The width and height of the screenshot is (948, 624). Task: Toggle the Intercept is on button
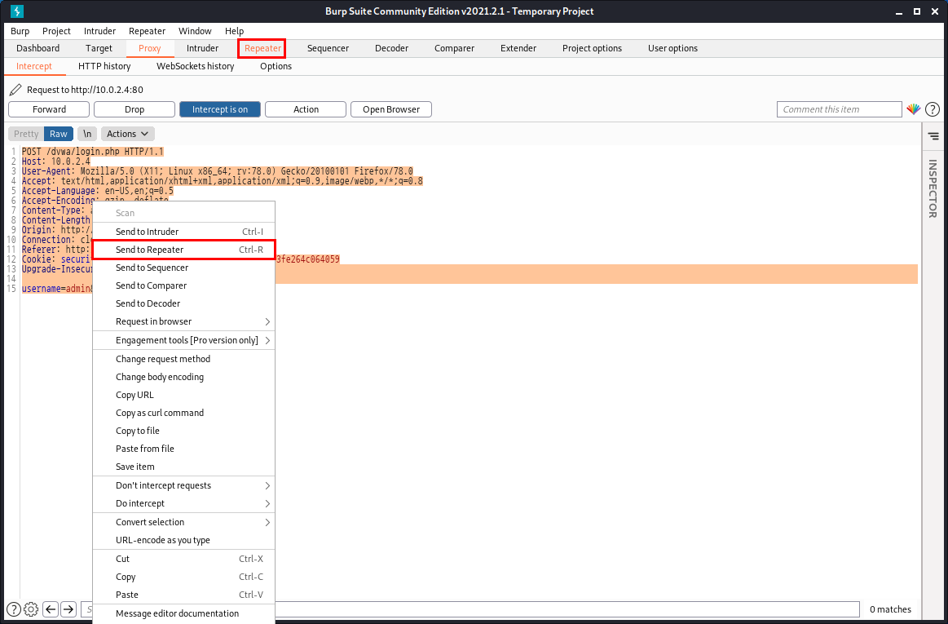[220, 109]
